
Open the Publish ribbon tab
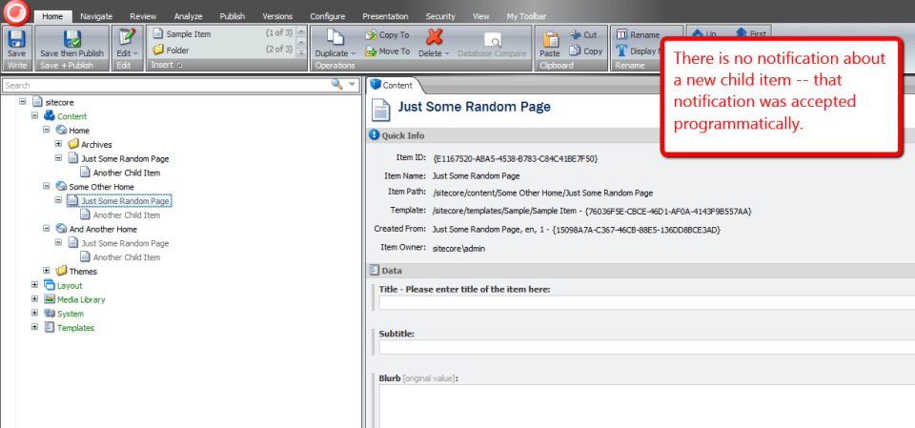[233, 16]
